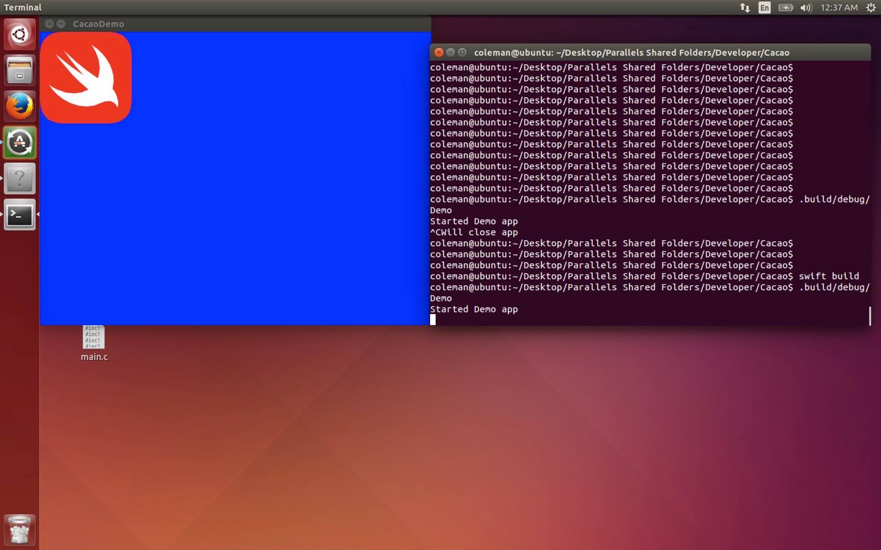The image size is (881, 550).
Task: Click the terminal window title bar text
Action: click(631, 53)
